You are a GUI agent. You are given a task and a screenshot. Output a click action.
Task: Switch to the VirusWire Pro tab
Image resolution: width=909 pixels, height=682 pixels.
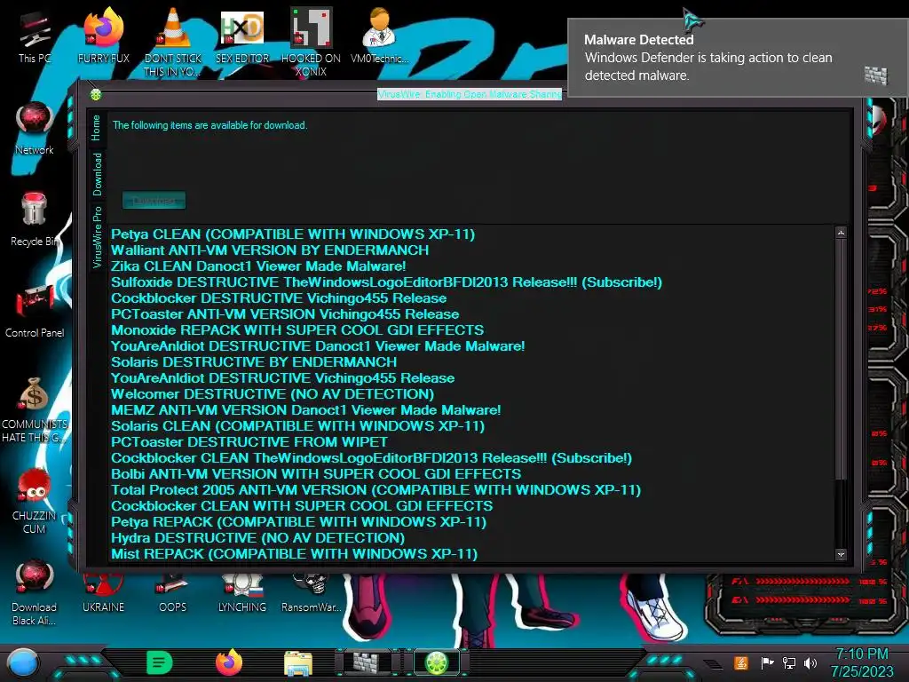(97, 236)
